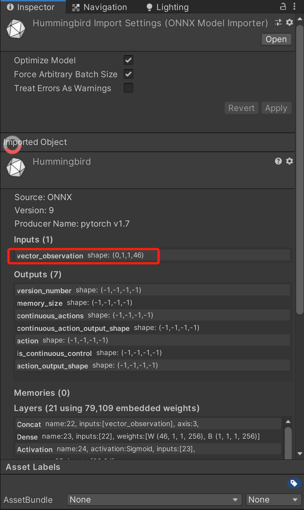
Task: Open help for the Hummingbird model
Action: click(278, 161)
